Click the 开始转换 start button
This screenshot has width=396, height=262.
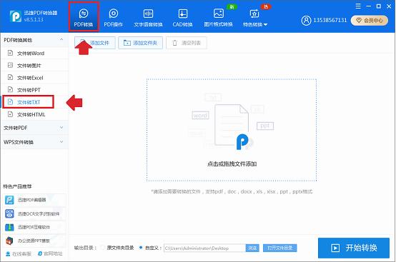coord(354,248)
